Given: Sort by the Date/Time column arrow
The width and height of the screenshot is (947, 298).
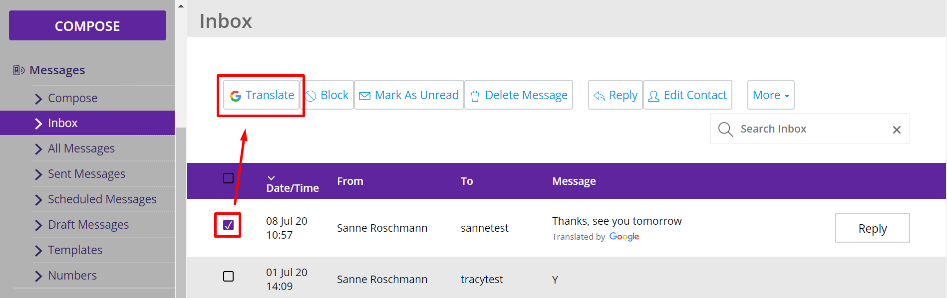Looking at the screenshot, I should tap(271, 178).
